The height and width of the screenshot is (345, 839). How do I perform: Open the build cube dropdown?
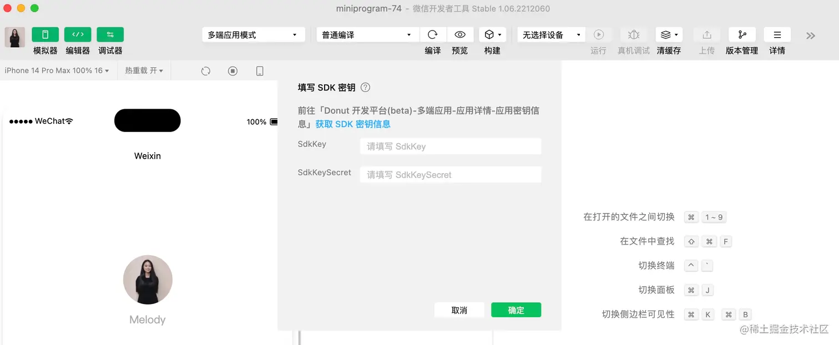[492, 34]
